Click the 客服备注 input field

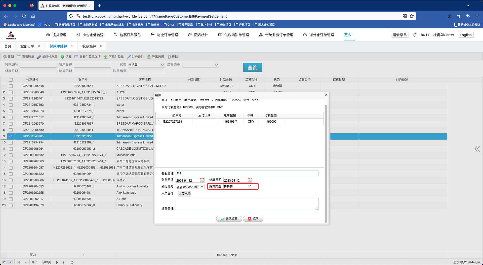247,173
